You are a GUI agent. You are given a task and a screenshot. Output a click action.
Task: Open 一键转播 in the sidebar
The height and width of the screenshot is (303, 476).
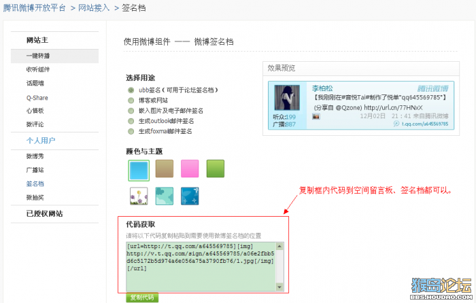coord(54,56)
